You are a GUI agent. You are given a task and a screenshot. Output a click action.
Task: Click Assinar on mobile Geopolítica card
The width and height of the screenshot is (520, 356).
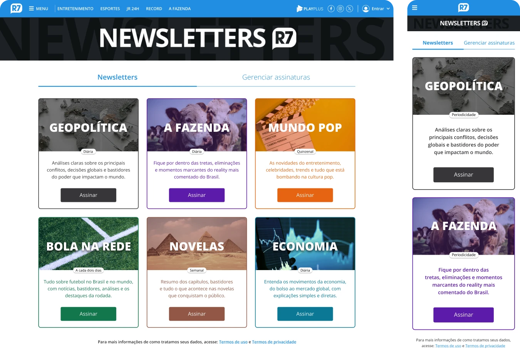pyautogui.click(x=463, y=175)
